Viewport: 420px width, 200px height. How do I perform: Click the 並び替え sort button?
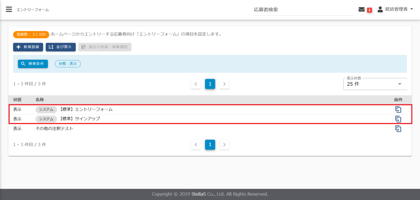pos(61,47)
